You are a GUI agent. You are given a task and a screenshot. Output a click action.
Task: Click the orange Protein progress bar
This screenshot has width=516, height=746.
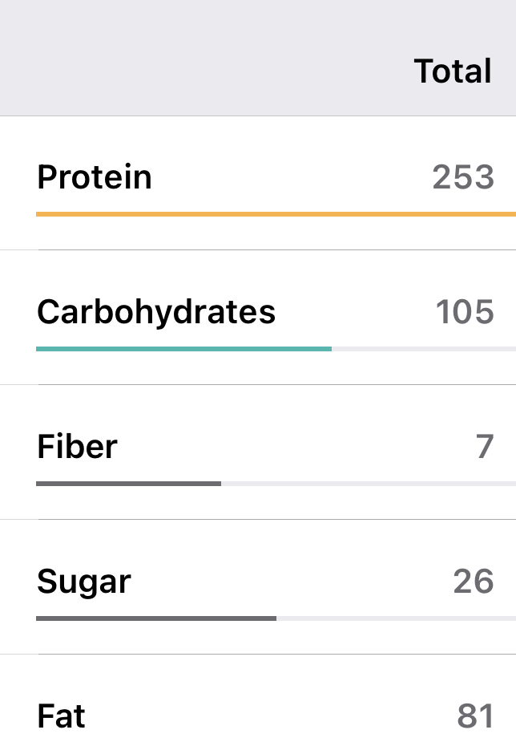pos(276,214)
